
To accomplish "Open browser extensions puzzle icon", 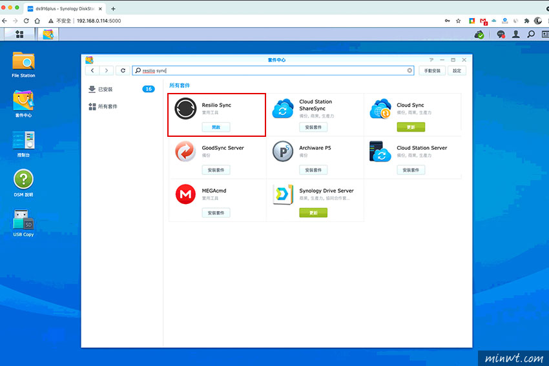I will point(526,21).
